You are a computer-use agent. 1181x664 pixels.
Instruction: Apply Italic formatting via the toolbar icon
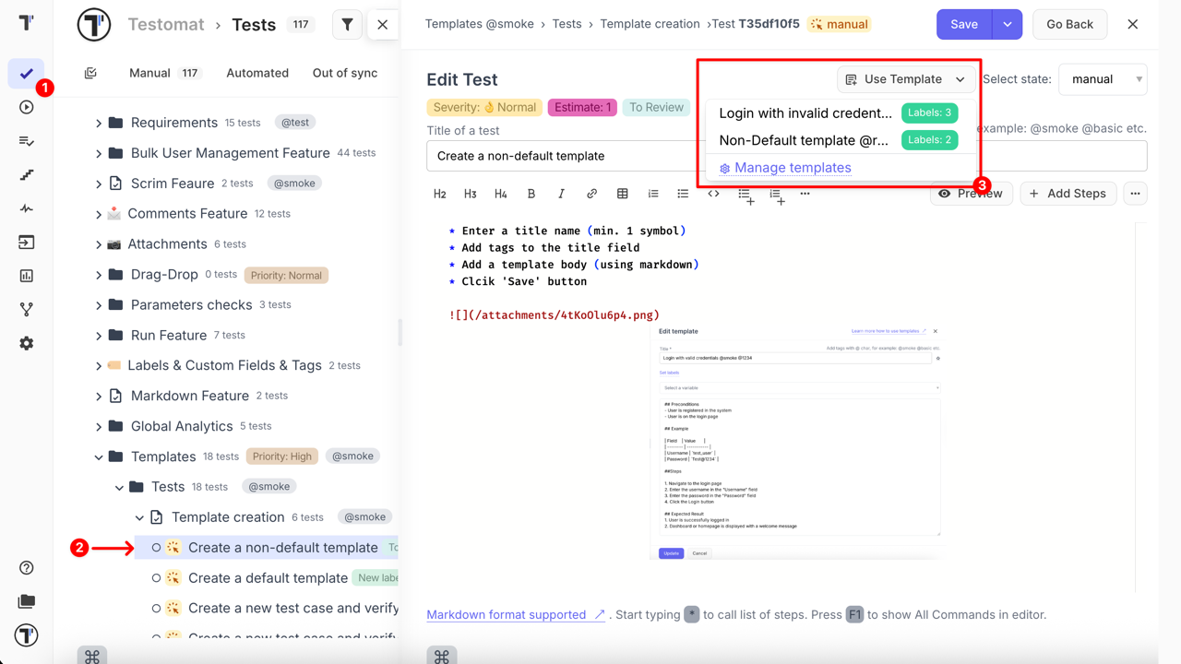[561, 194]
